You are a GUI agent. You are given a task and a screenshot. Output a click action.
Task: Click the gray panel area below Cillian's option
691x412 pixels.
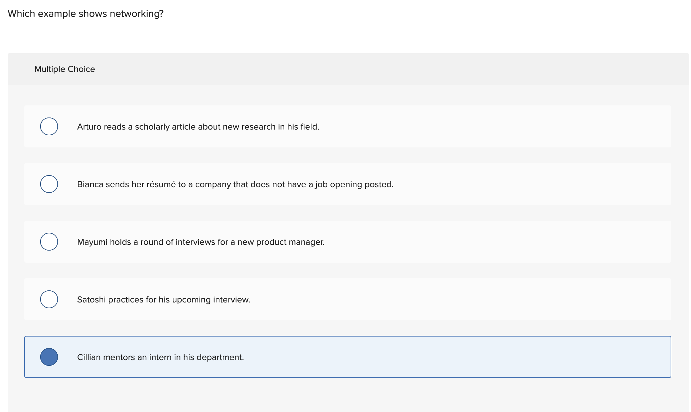click(x=347, y=395)
